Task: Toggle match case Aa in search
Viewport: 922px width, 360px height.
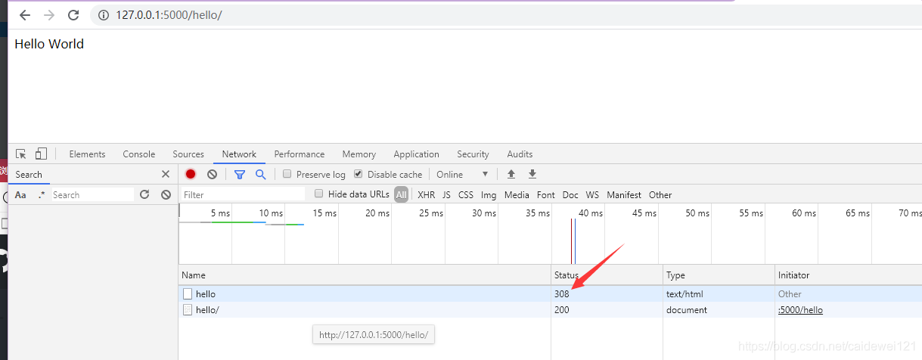Action: click(x=21, y=195)
